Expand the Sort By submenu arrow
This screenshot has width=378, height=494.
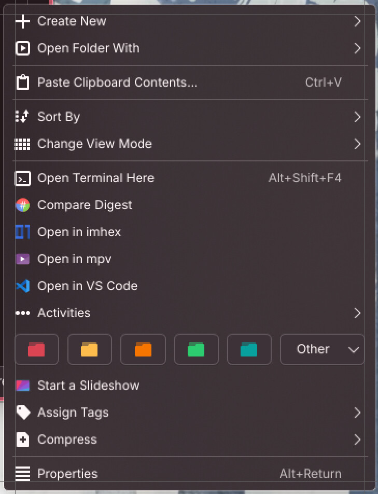[x=357, y=117]
